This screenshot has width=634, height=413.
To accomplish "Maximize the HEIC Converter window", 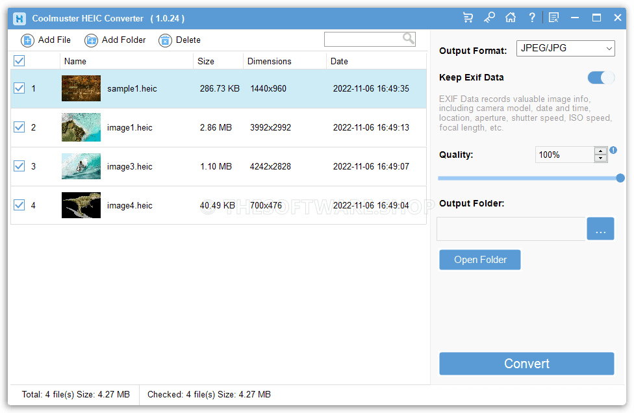I will click(596, 18).
